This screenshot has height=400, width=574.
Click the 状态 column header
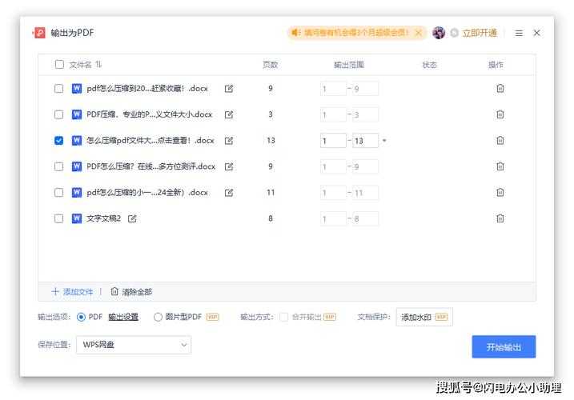429,65
